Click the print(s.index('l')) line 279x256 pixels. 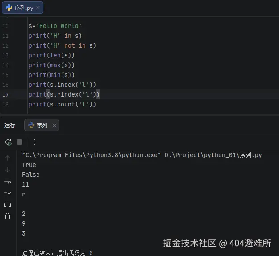[x=62, y=85]
